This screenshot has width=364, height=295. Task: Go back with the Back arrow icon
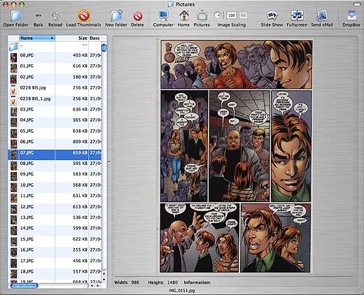(38, 15)
